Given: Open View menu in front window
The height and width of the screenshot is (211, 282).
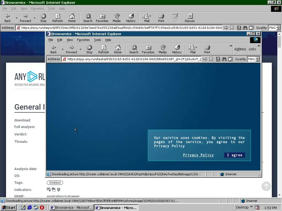Looking at the screenshot, I should (70, 40).
